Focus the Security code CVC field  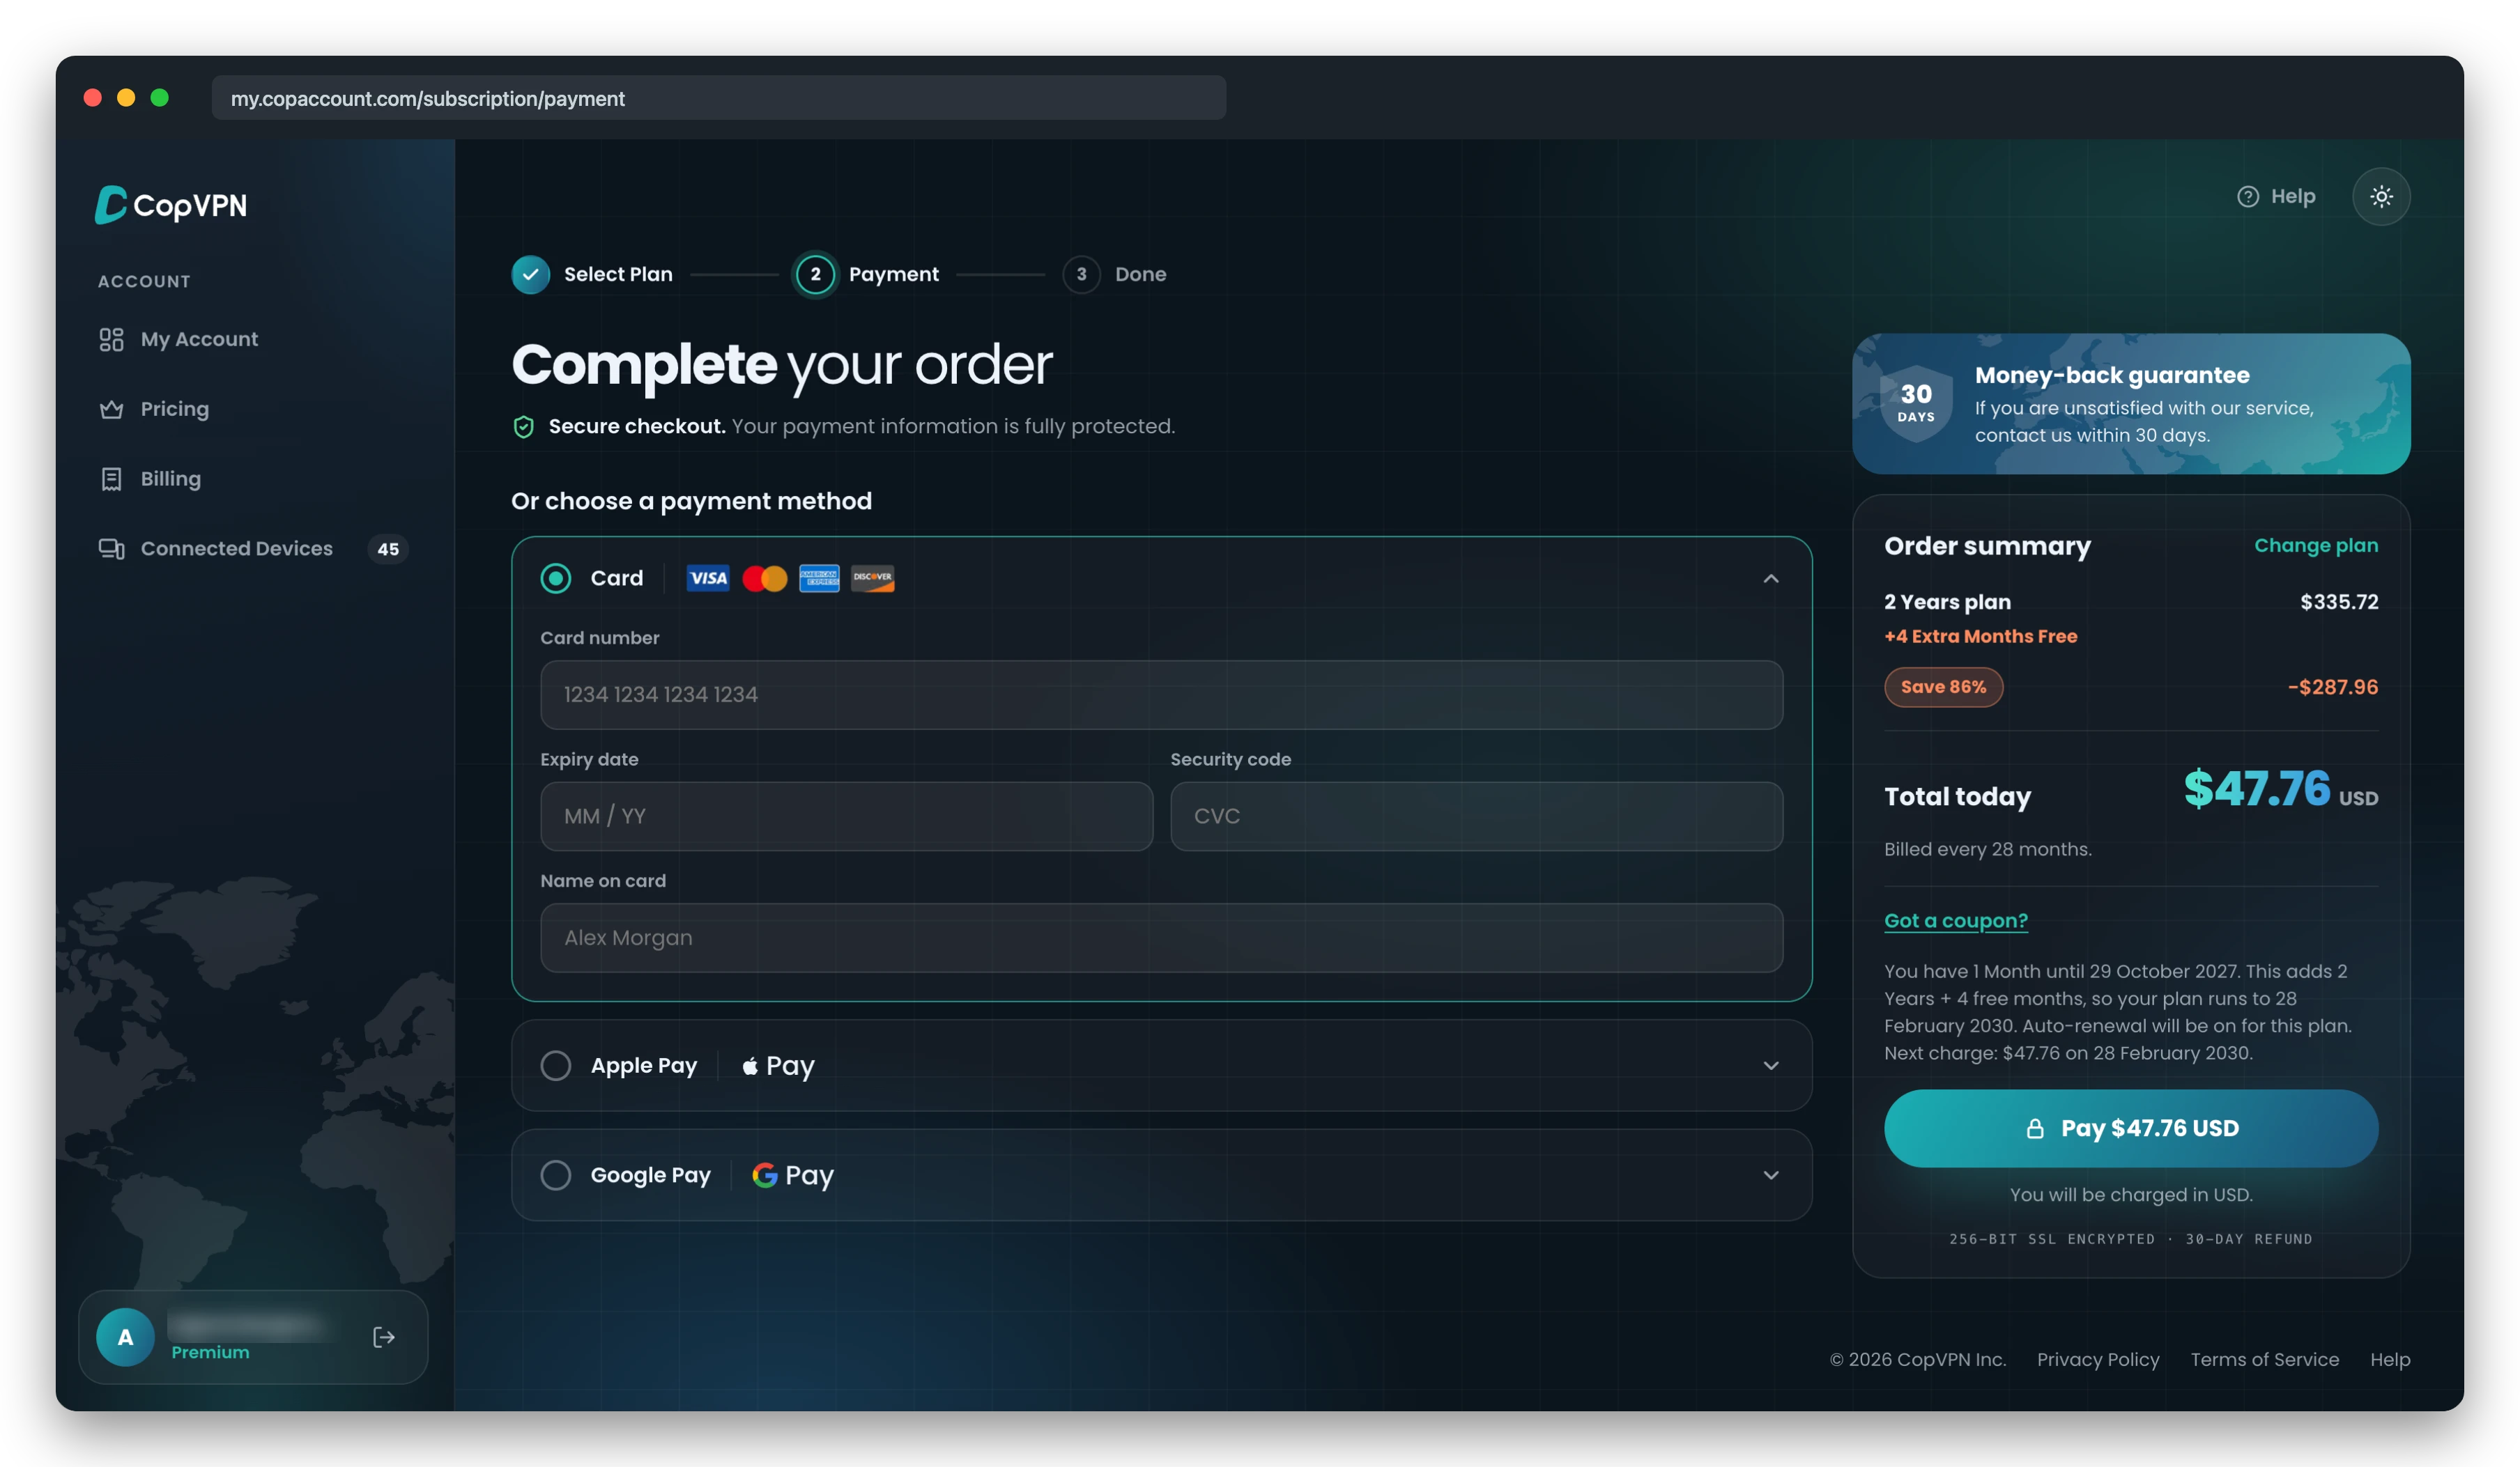coord(1476,816)
